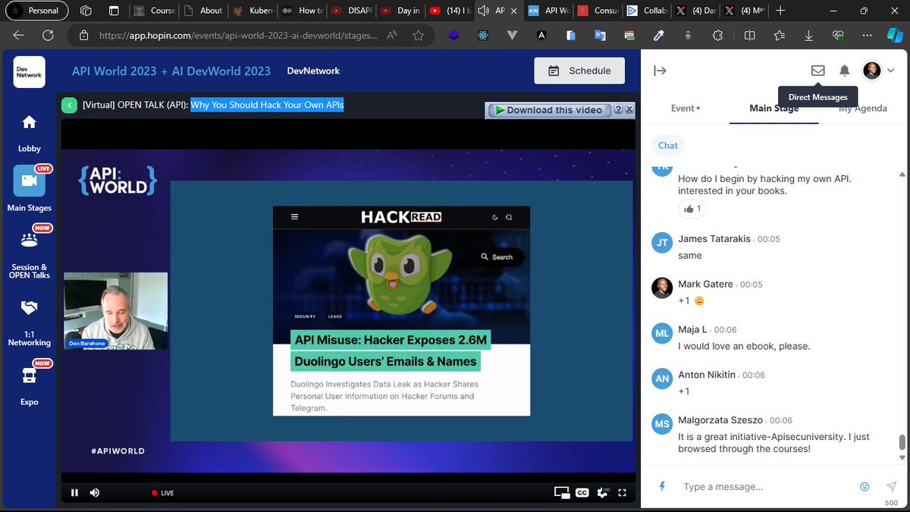Open video HD quality settings gear
This screenshot has width=910, height=512.
point(604,492)
